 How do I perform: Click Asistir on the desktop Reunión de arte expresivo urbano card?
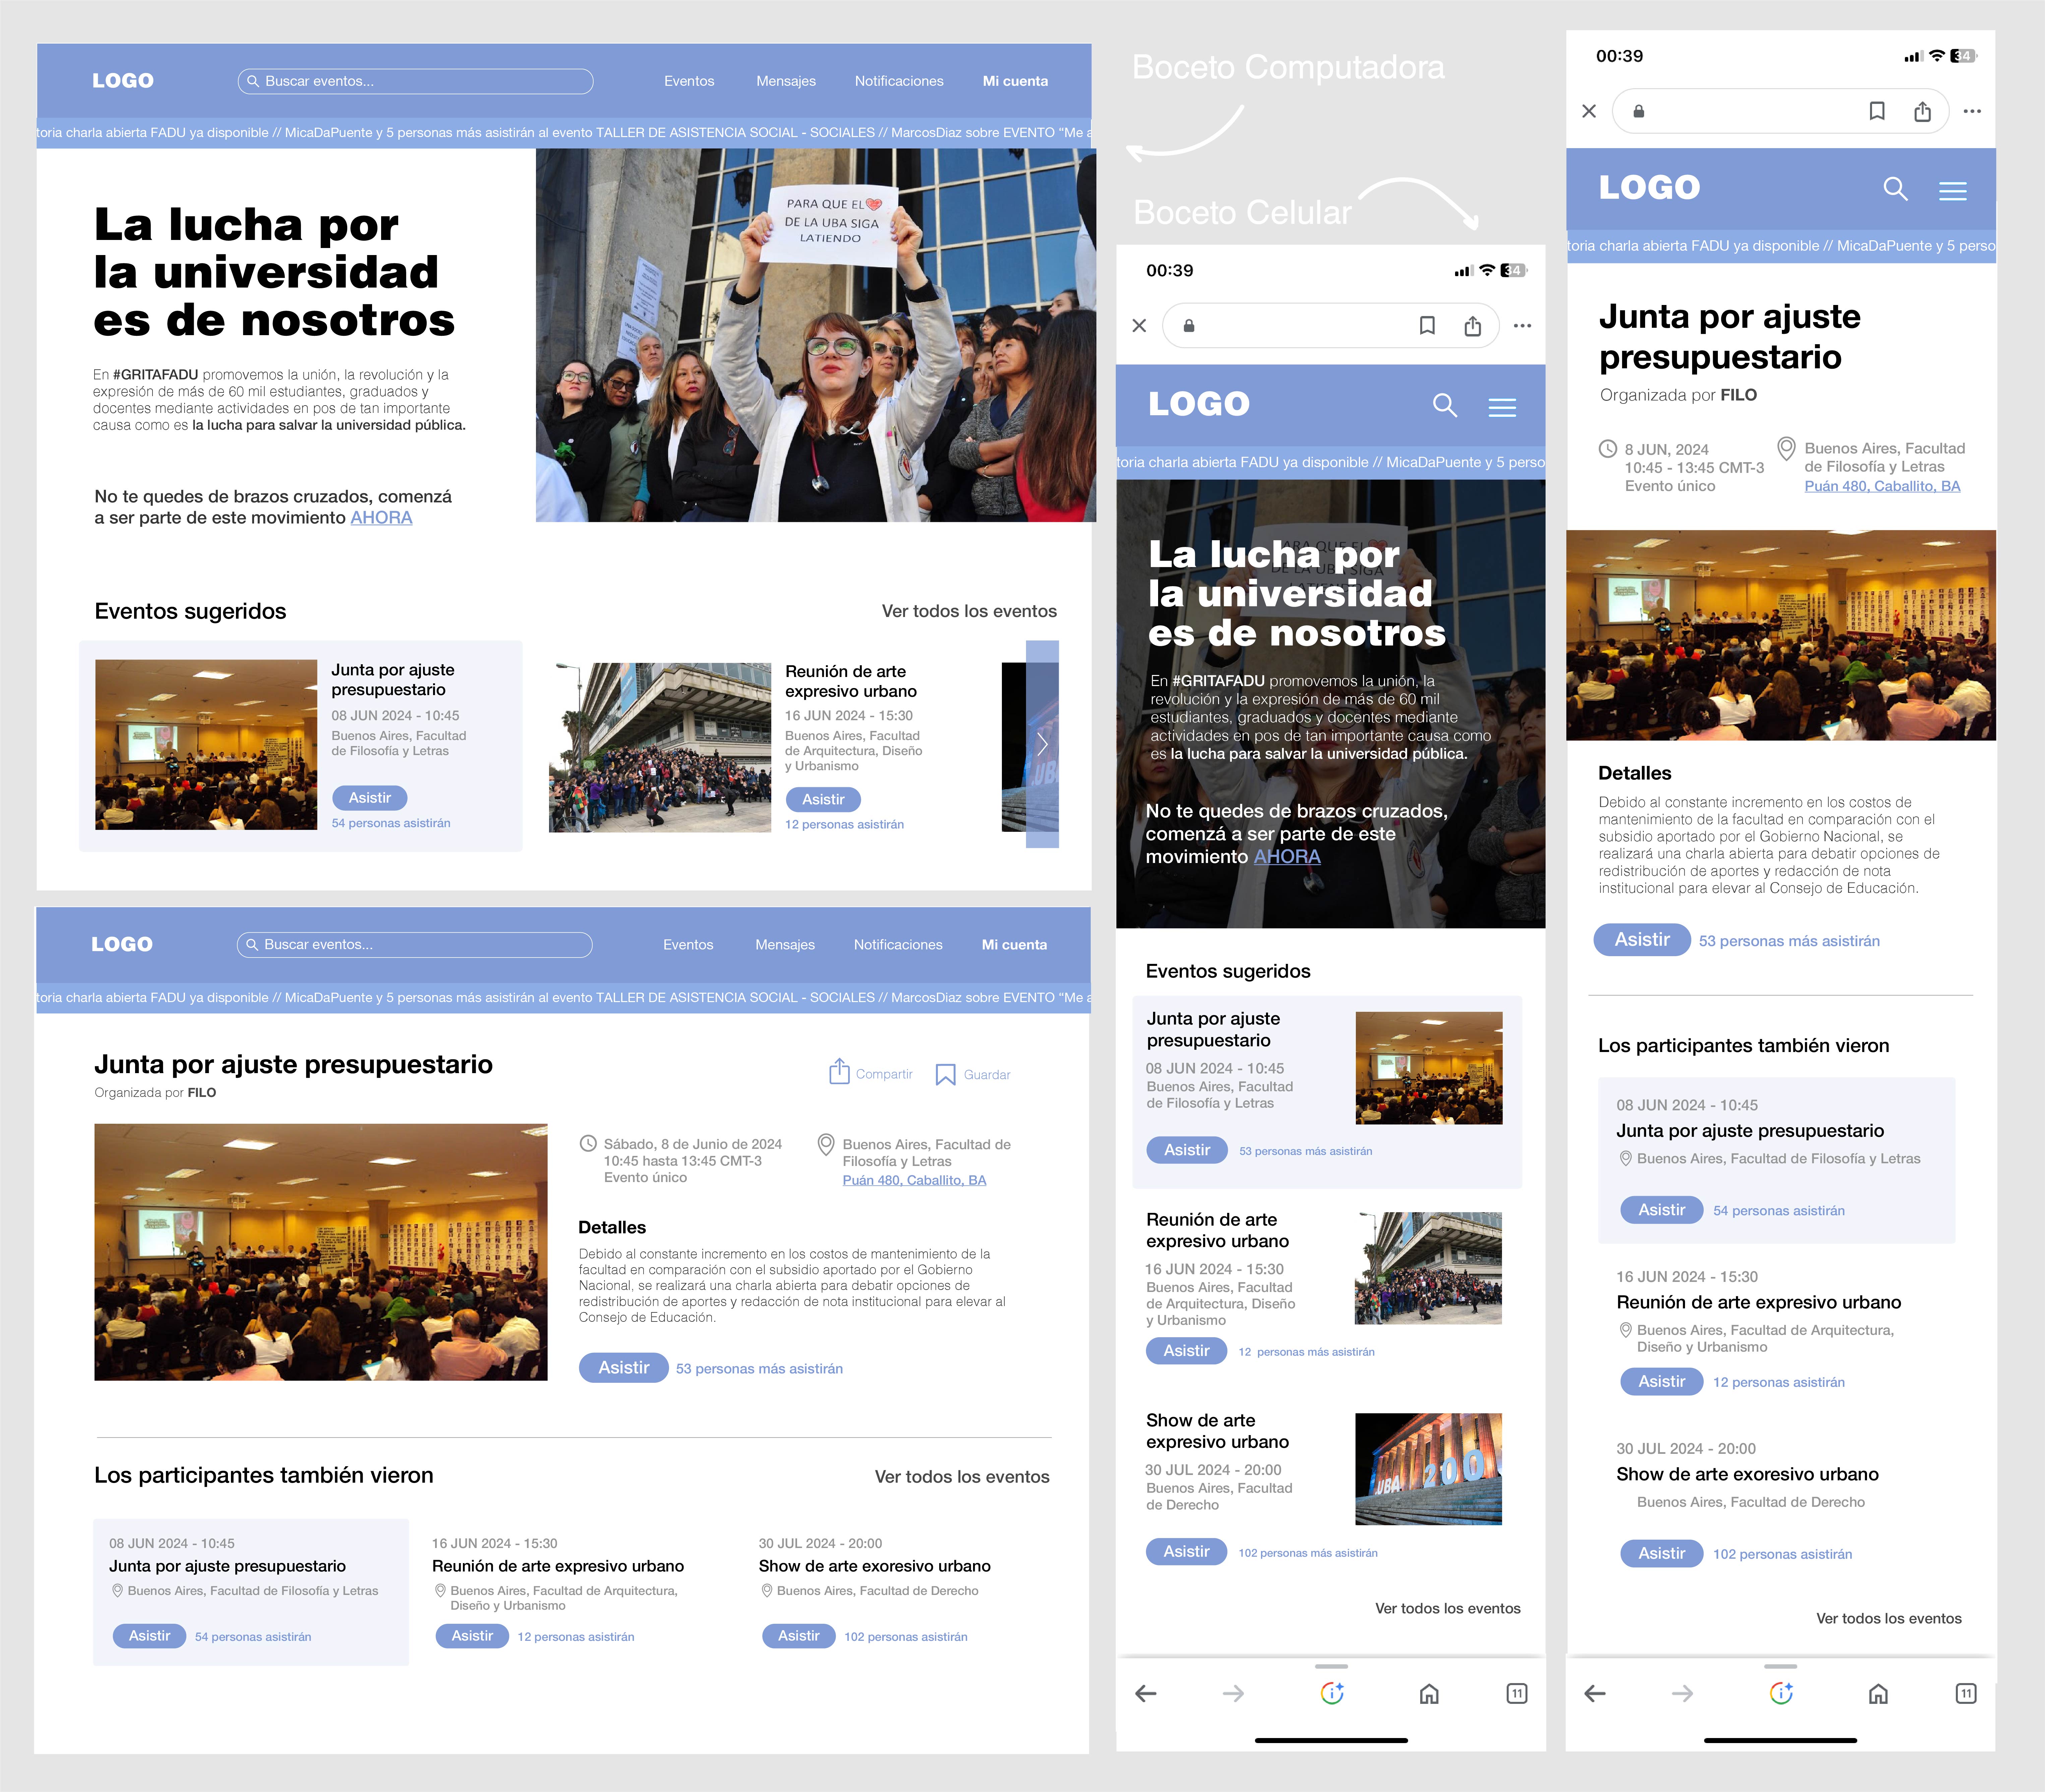[823, 799]
